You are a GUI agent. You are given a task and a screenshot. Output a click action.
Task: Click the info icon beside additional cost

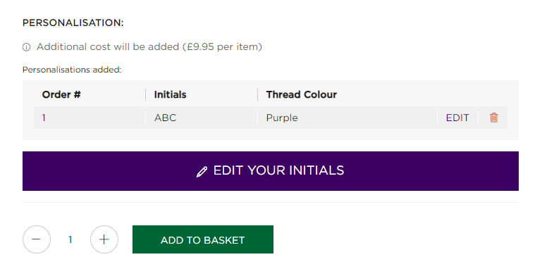click(26, 47)
